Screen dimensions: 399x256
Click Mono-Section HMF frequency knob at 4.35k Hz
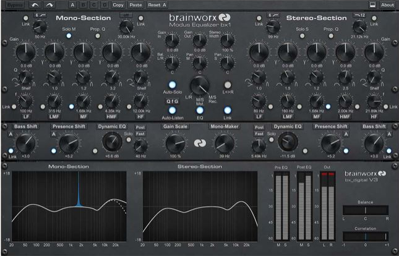(x=112, y=101)
